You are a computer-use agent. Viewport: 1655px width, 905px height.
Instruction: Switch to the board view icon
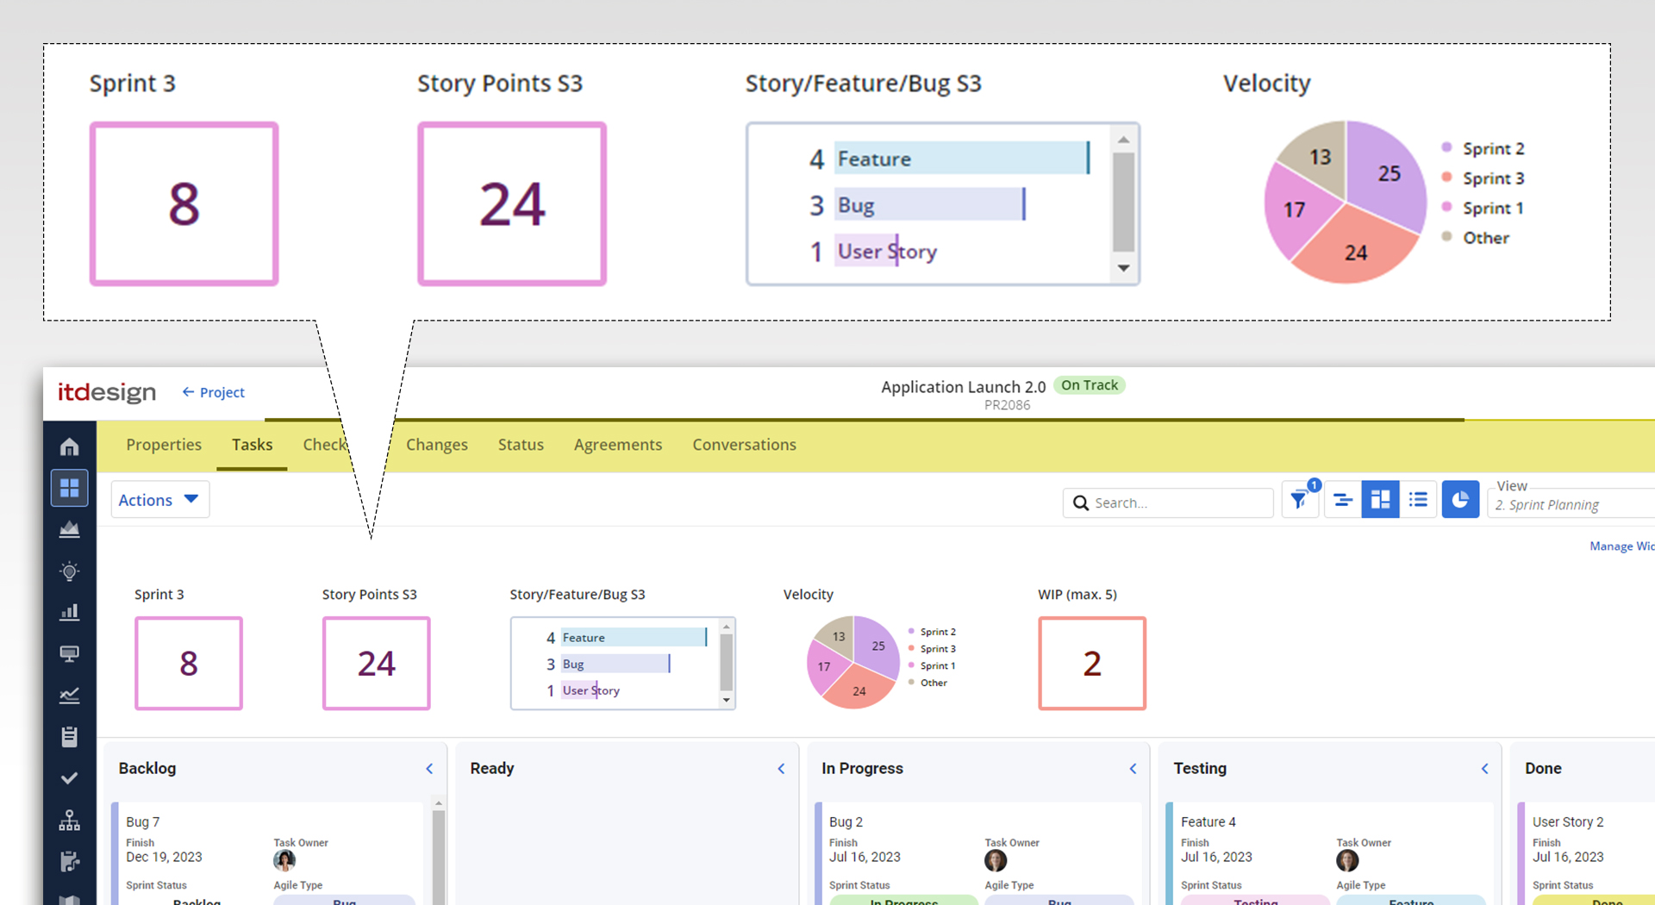click(1380, 500)
